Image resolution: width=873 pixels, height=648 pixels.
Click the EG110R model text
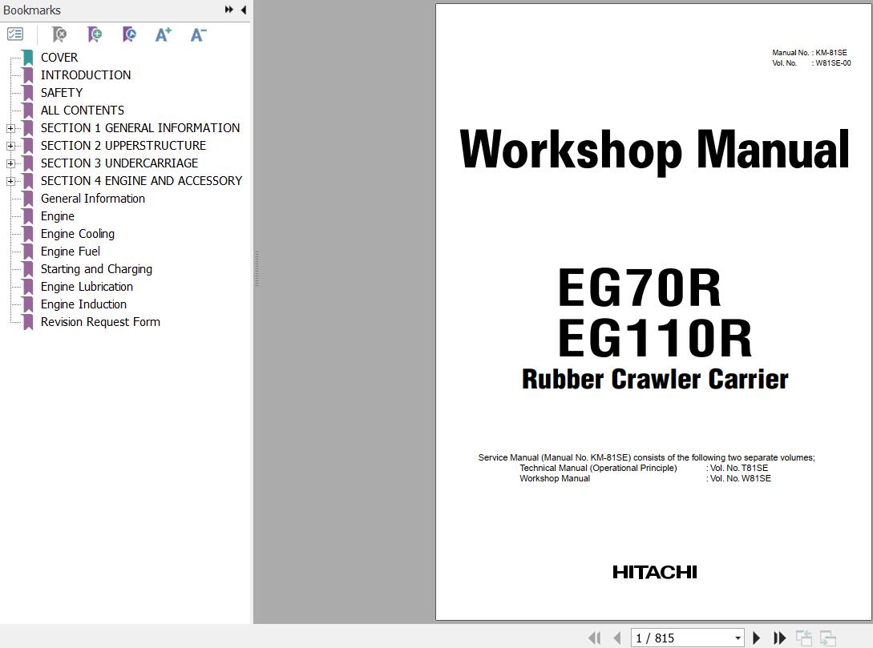655,338
